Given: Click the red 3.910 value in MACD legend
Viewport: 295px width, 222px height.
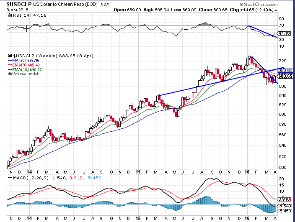Looking at the screenshot, I should click(x=76, y=178).
